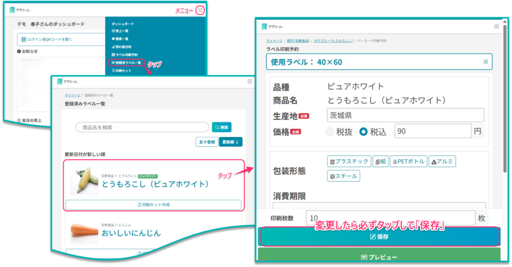Image resolution: width=512 pixels, height=267 pixels.
Task: Select the 税込 radio button
Action: point(363,132)
